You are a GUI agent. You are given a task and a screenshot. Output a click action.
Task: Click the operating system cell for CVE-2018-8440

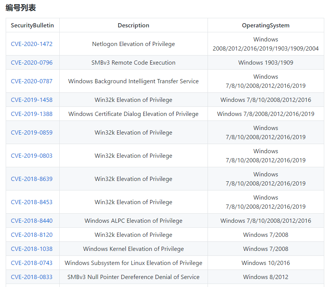click(x=266, y=221)
